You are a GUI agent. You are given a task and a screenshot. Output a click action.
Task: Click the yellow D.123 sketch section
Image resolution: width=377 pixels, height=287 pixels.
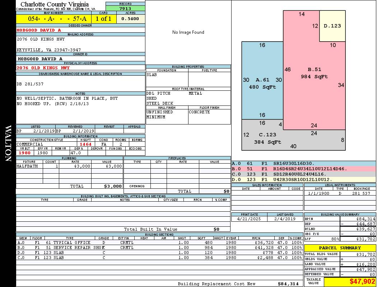332,26
